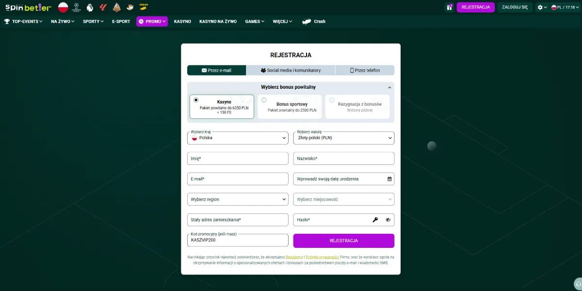Open the Champions League shortcut icon

(76, 7)
